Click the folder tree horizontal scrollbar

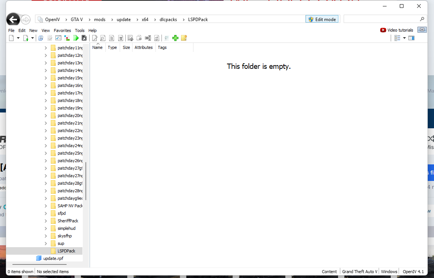[x=39, y=264]
